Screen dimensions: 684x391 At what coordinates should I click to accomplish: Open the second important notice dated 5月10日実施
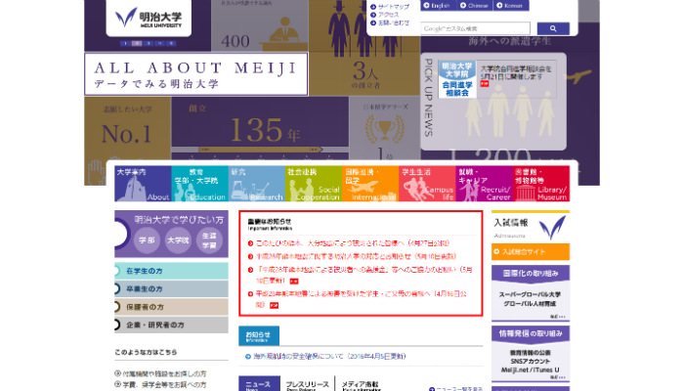[356, 256]
